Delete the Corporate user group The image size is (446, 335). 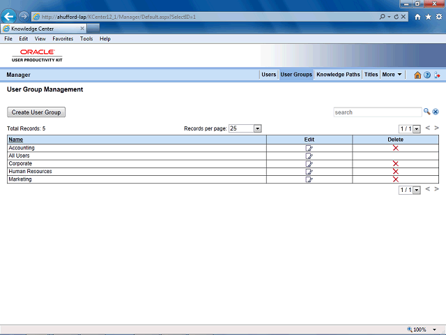point(395,163)
